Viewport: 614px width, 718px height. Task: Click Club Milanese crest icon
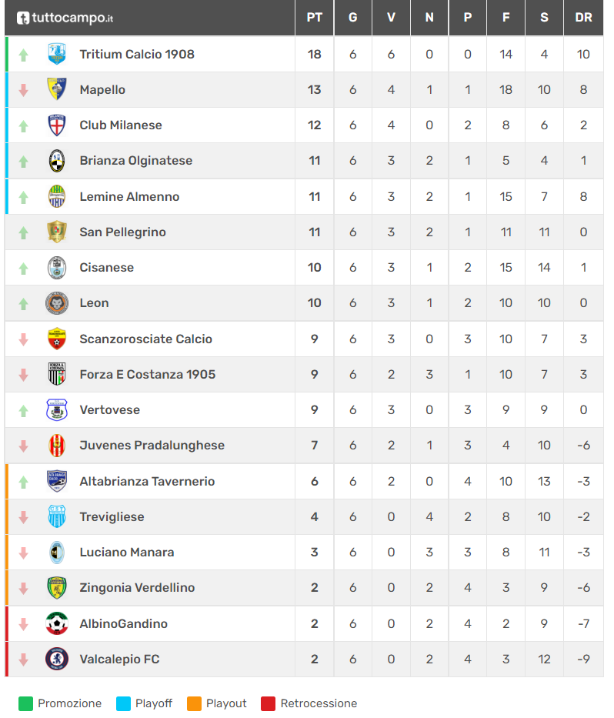pos(57,125)
